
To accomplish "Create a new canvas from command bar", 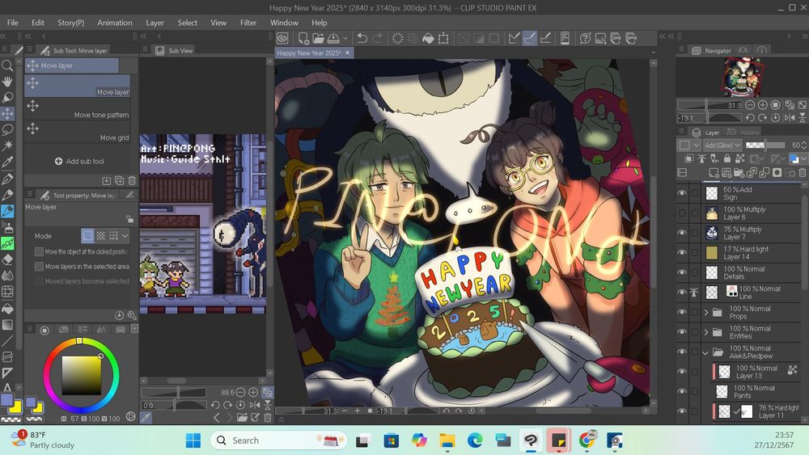I will click(x=303, y=38).
